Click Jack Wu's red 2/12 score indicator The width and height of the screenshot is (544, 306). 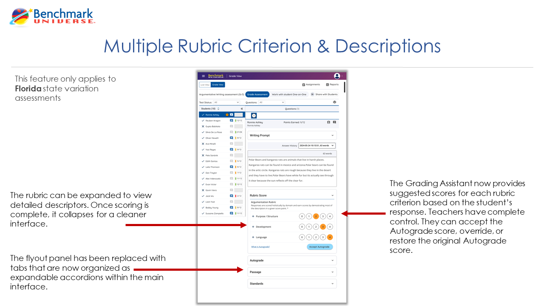(238, 196)
